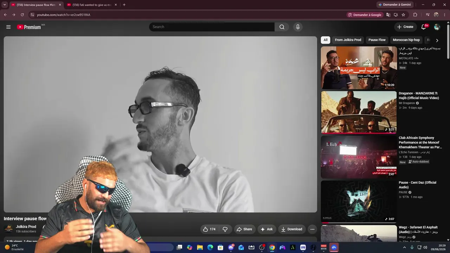Reload the YouTube page
450x253 pixels.
click(x=22, y=15)
